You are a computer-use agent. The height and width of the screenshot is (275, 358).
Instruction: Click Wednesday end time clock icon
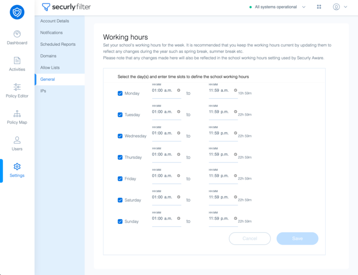click(x=235, y=133)
